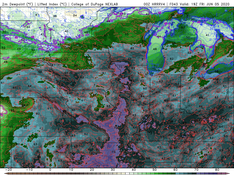Click the "College of DuPage NEXLAB" label
Viewport: 234px width, 175px height.
click(x=94, y=4)
